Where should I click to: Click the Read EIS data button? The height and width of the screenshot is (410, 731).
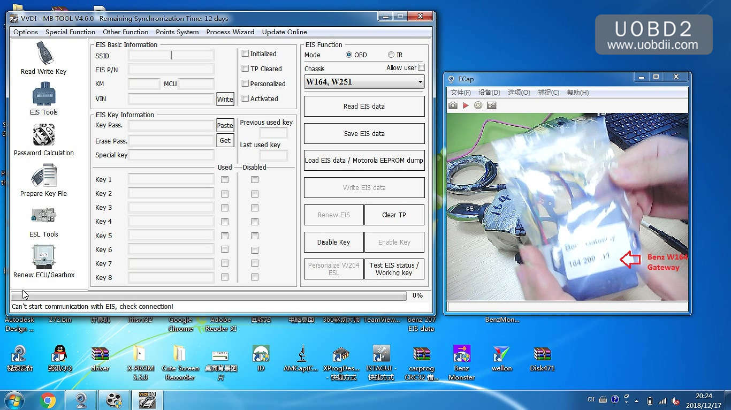(x=364, y=106)
